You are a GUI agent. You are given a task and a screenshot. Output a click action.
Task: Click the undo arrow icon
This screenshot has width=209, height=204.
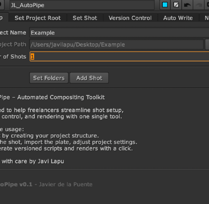point(187,5)
